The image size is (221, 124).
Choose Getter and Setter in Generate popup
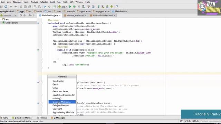(x=62, y=92)
